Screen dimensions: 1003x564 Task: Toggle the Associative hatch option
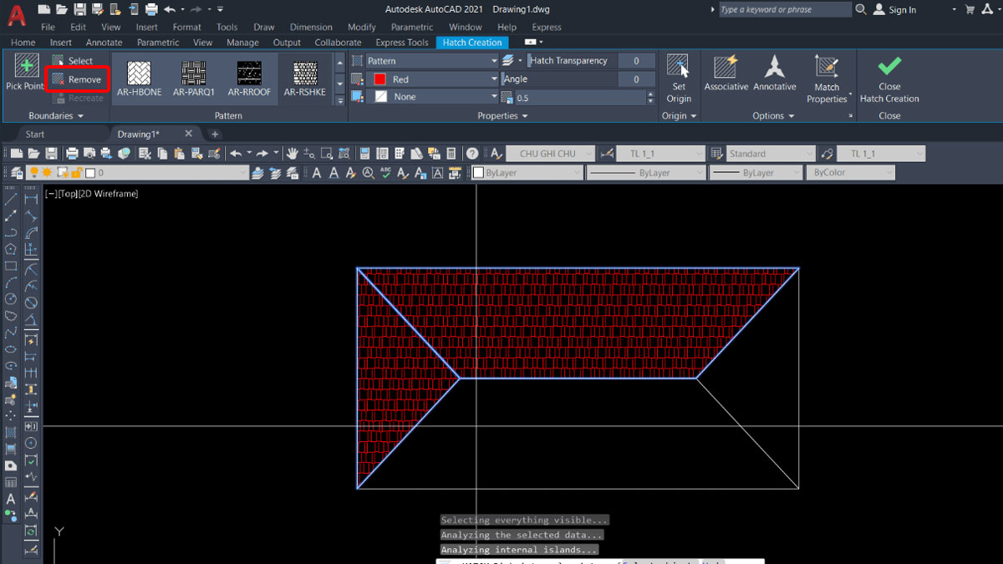[x=726, y=74]
